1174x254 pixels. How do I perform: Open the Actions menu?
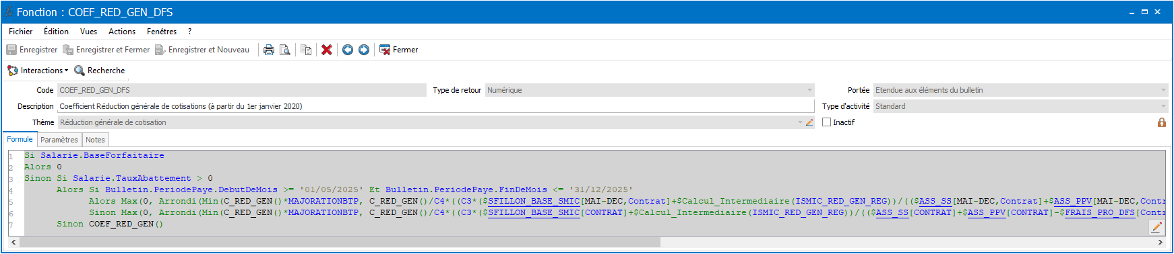click(122, 32)
